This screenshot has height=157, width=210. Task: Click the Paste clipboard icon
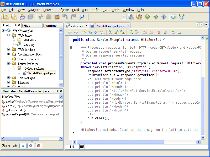point(57,17)
